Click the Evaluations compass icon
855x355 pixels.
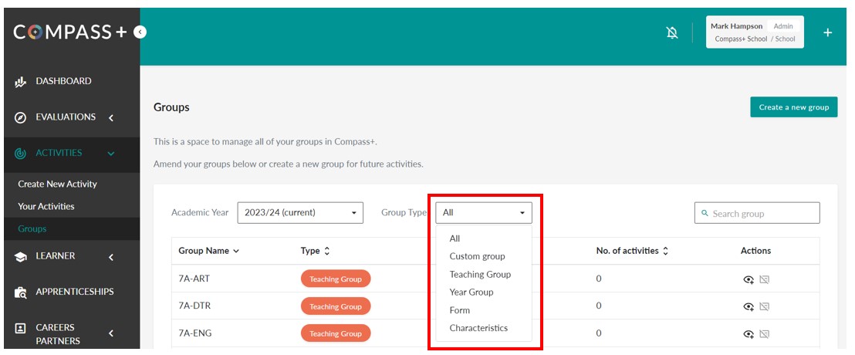tap(21, 118)
